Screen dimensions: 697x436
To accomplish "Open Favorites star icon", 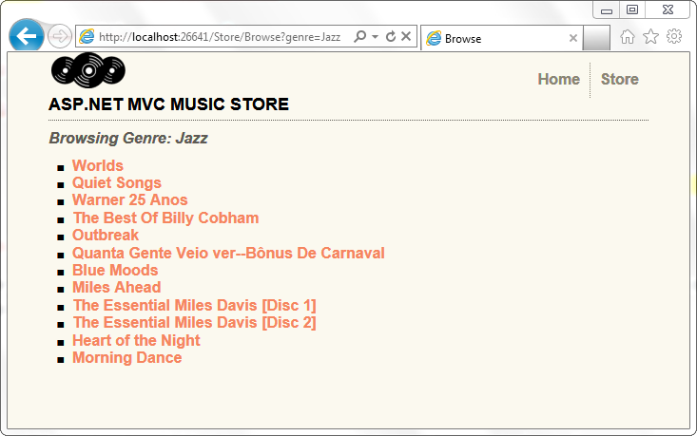I will pos(650,37).
